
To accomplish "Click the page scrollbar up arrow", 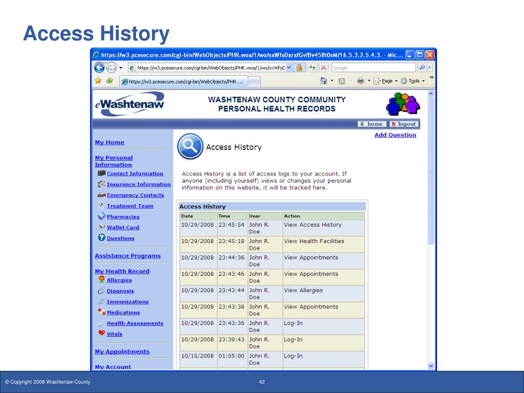I will click(431, 94).
